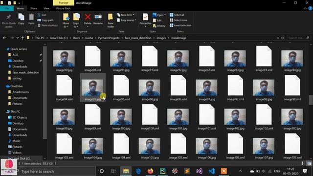Screen dimensions: 313x176
Task: Select image100.jpg thumbnail
Action: [x=121, y=117]
